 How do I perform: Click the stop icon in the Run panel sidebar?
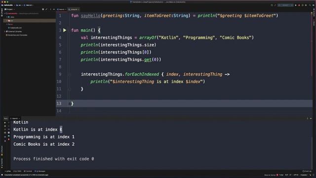point(5,126)
